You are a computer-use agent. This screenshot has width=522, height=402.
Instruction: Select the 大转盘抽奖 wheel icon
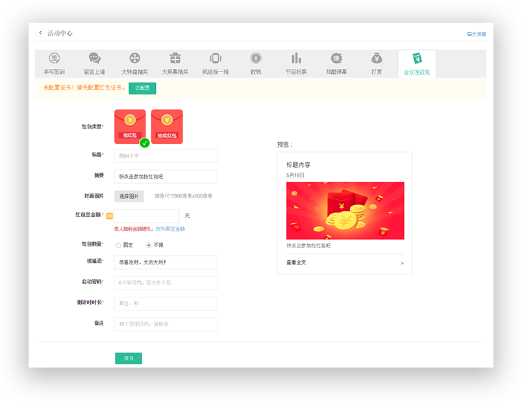135,58
